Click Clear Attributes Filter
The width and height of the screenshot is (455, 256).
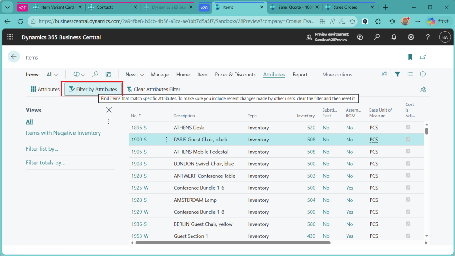point(153,89)
